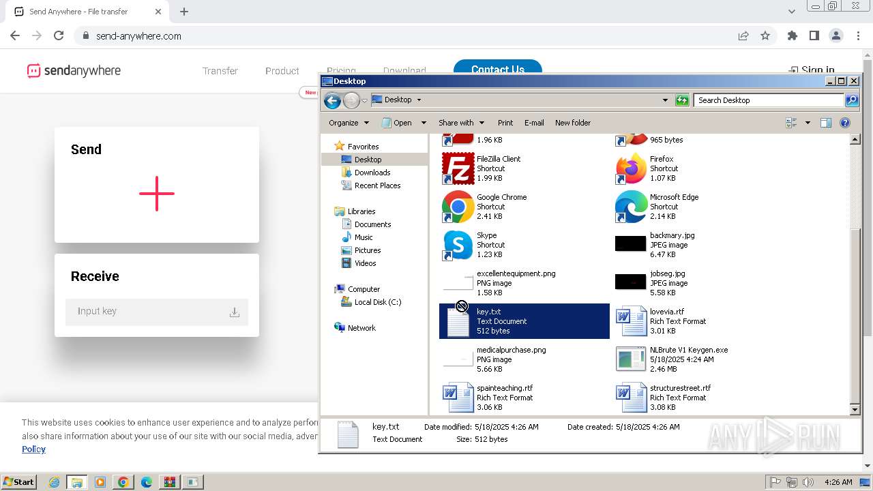Select the spainteaching.rtf file icon
This screenshot has height=491, width=873.
(x=458, y=398)
